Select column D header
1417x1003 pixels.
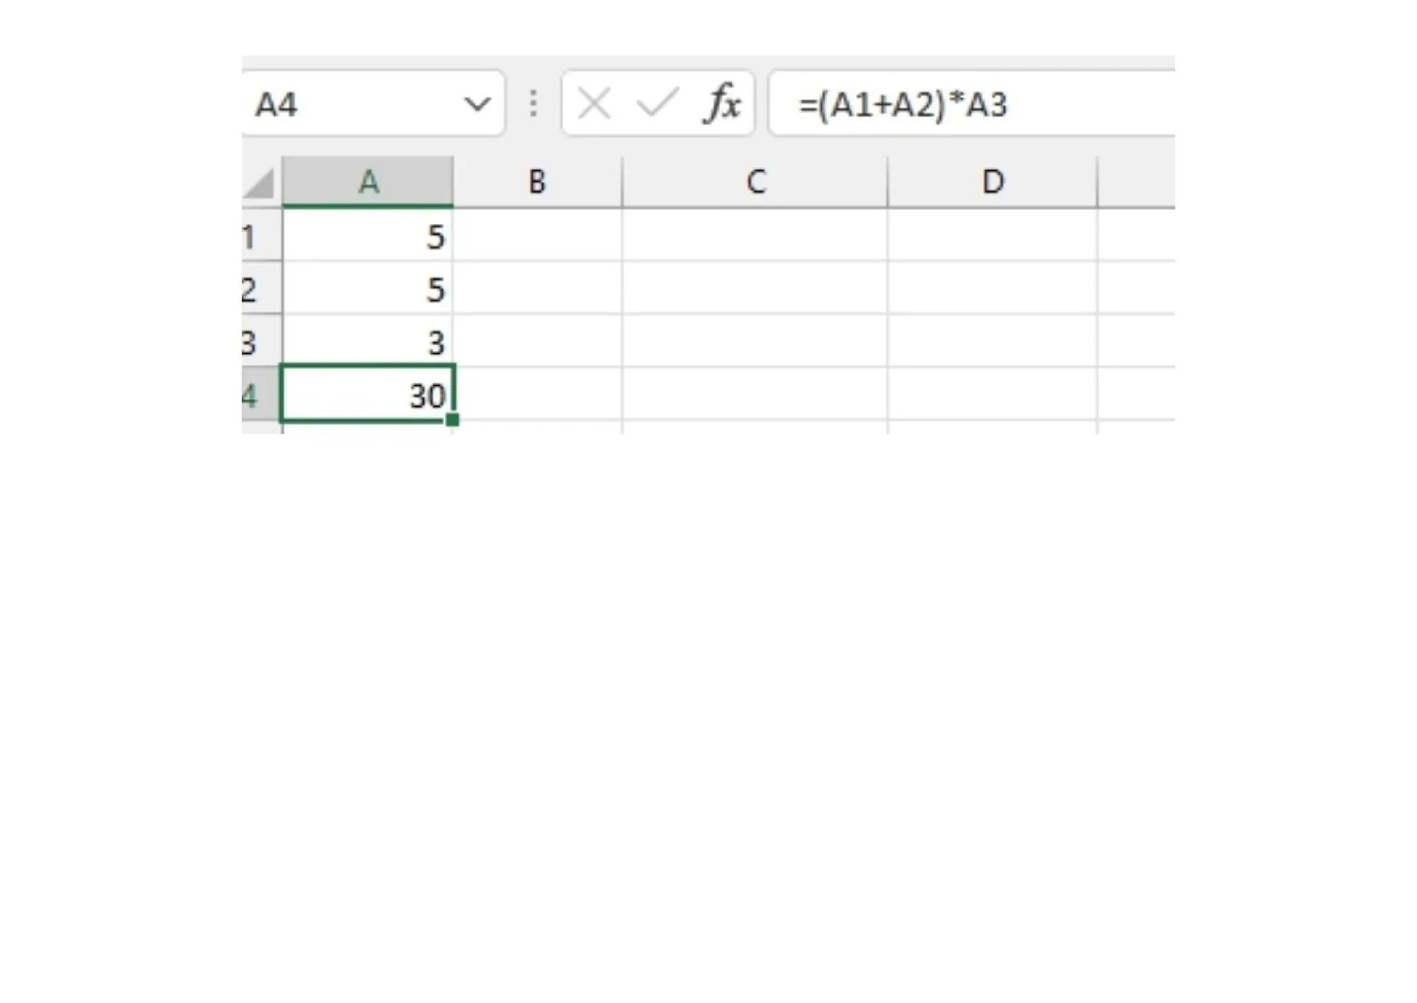(992, 182)
